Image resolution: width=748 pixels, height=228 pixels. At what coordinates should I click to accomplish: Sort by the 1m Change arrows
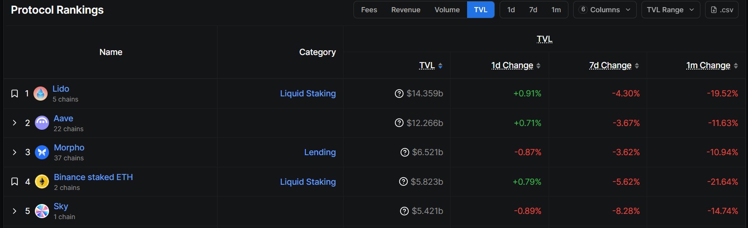736,66
